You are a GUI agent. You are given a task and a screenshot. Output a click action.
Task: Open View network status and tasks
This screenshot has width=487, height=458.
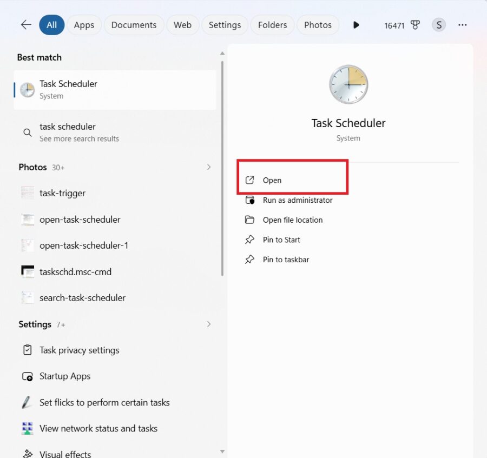coord(115,428)
